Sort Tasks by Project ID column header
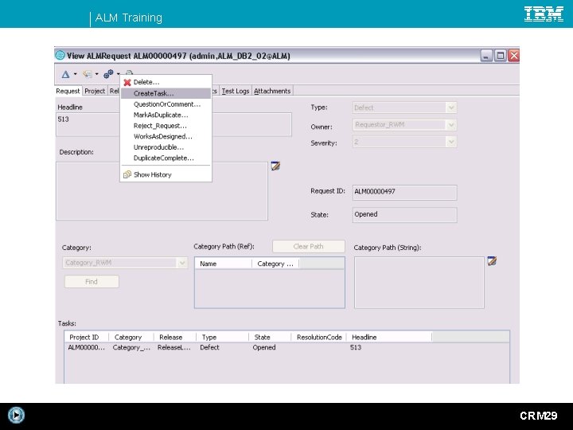573x430 pixels. (87, 337)
